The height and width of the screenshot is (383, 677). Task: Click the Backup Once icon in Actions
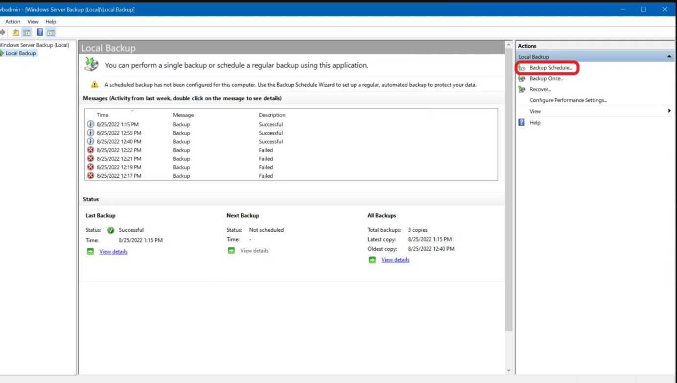522,78
